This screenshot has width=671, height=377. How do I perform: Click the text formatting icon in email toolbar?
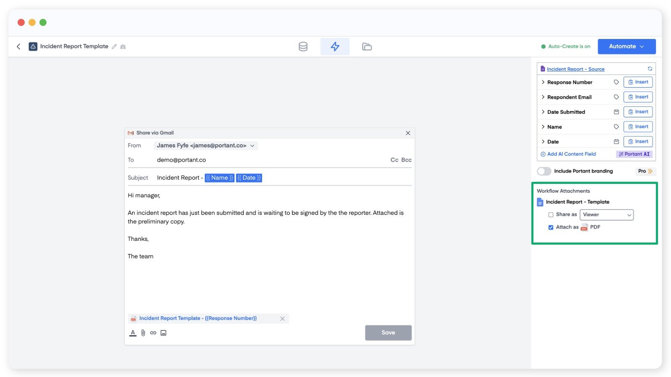tap(133, 333)
